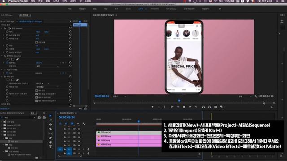Click Export Frame camera icon
Screen dimensions: 287x161
click(x=216, y=107)
